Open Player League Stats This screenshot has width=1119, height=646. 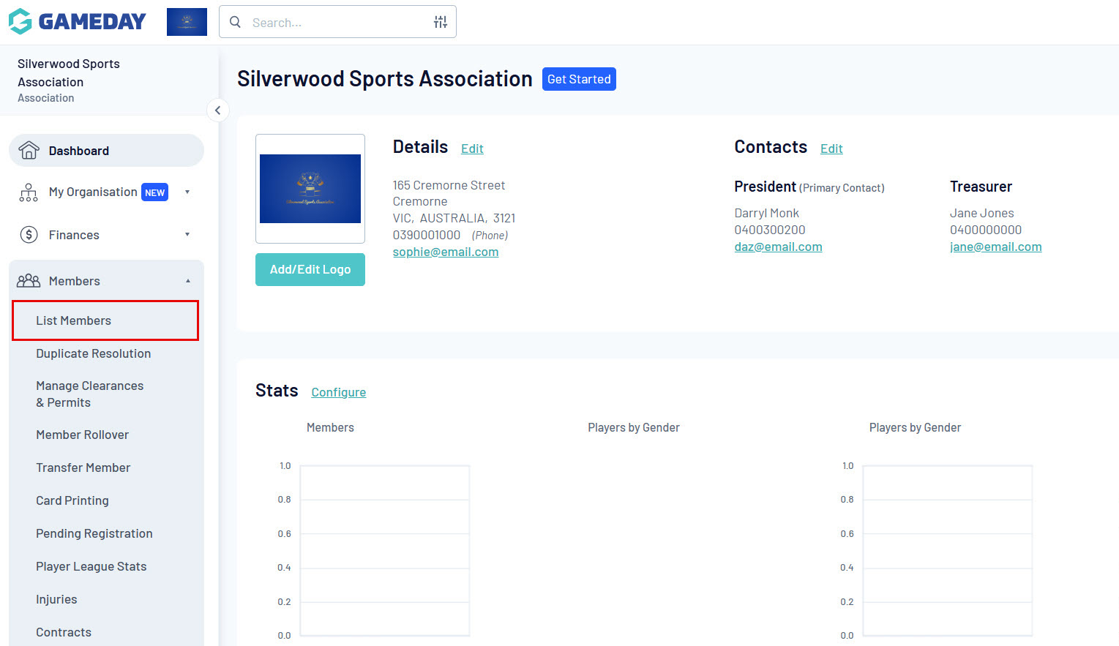pyautogui.click(x=91, y=566)
